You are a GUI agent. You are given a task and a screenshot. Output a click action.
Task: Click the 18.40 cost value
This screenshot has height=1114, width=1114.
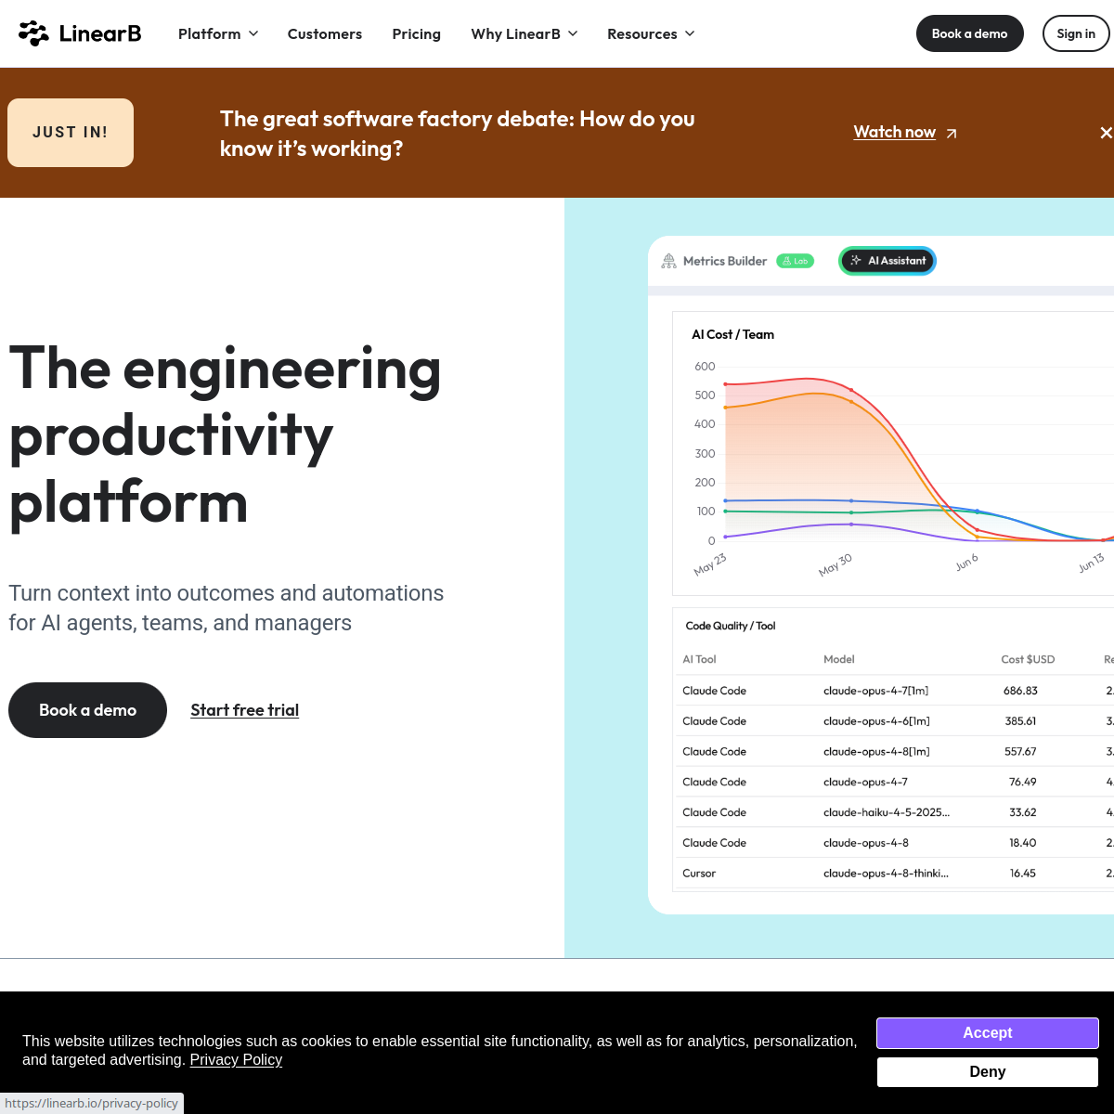tap(1023, 843)
